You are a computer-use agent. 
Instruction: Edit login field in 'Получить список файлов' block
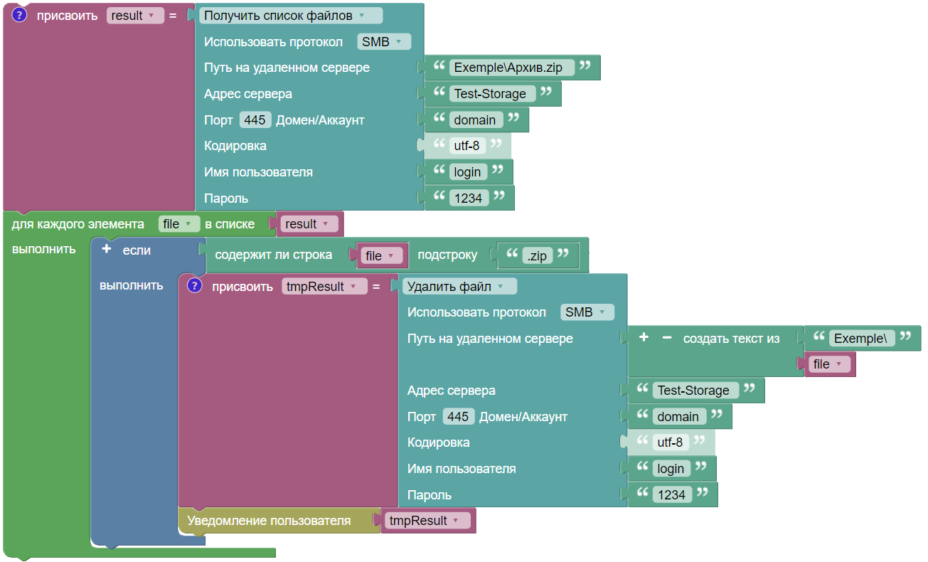468,172
